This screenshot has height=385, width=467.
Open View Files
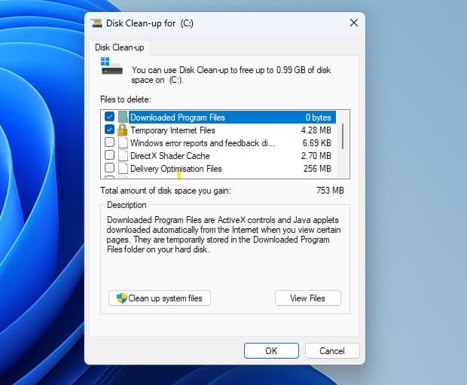(x=307, y=298)
